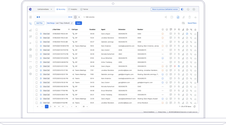This screenshot has height=125, width=226.
Task: Click the shield icon in left sidebar
Action: coord(31,67)
